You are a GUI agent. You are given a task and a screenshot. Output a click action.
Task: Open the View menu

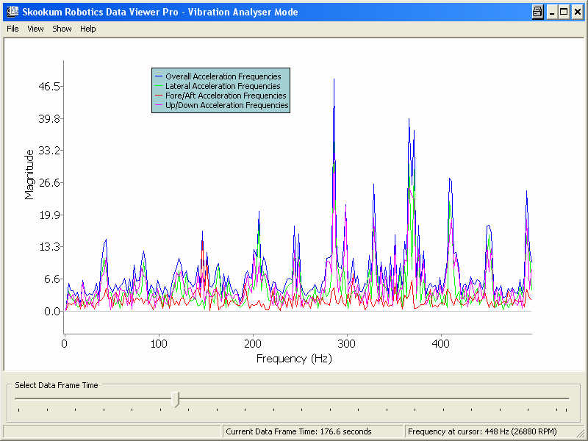point(35,29)
